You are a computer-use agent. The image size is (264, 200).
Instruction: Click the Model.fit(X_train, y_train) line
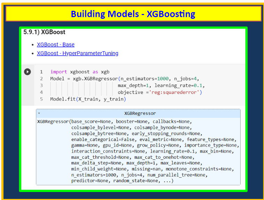[88, 99]
